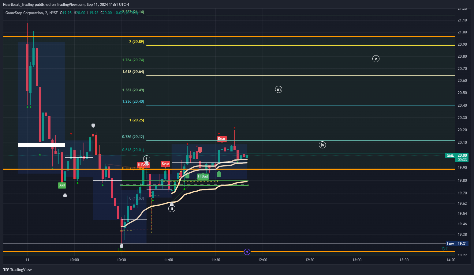Select the Fibonacci 1 (20.25) label
474x275 pixels.
pyautogui.click(x=136, y=120)
